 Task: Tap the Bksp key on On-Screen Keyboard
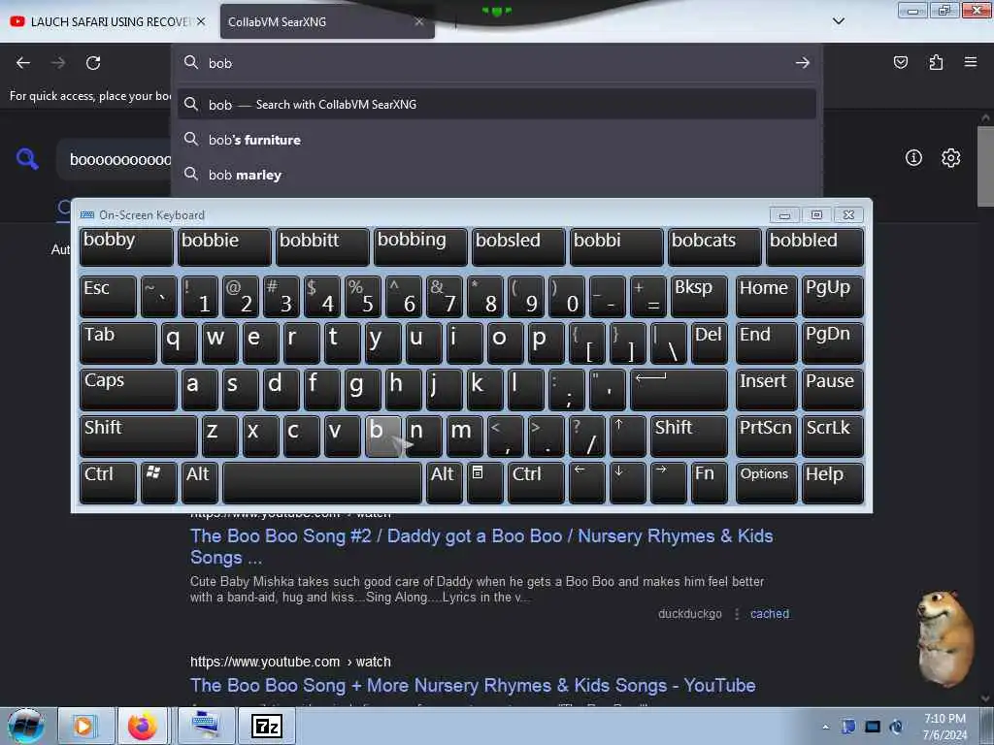coord(699,296)
